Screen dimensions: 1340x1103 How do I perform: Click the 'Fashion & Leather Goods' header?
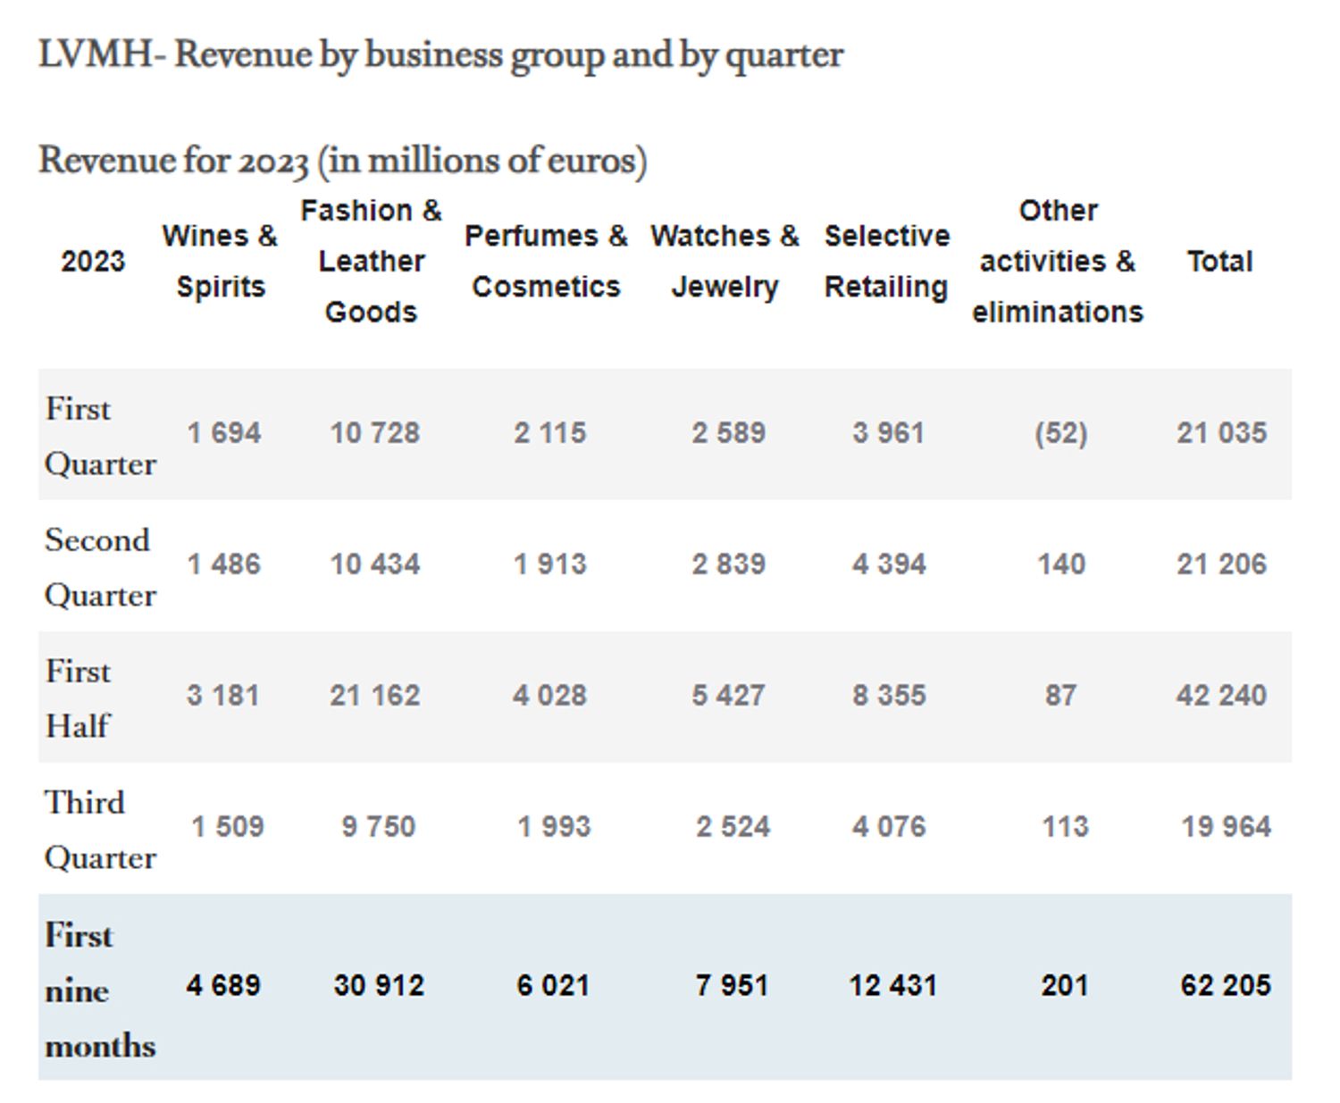(371, 261)
